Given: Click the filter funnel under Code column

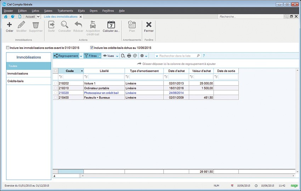Looking at the screenshot, I should click(x=61, y=77).
